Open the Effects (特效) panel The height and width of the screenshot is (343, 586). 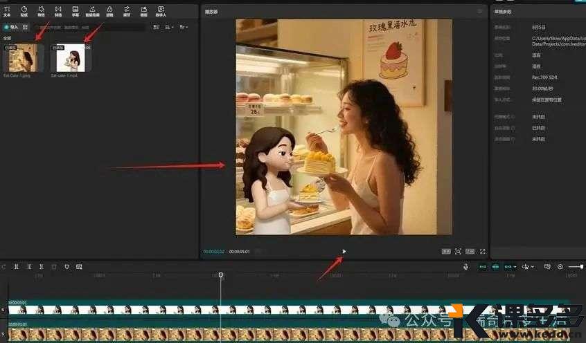(x=41, y=10)
